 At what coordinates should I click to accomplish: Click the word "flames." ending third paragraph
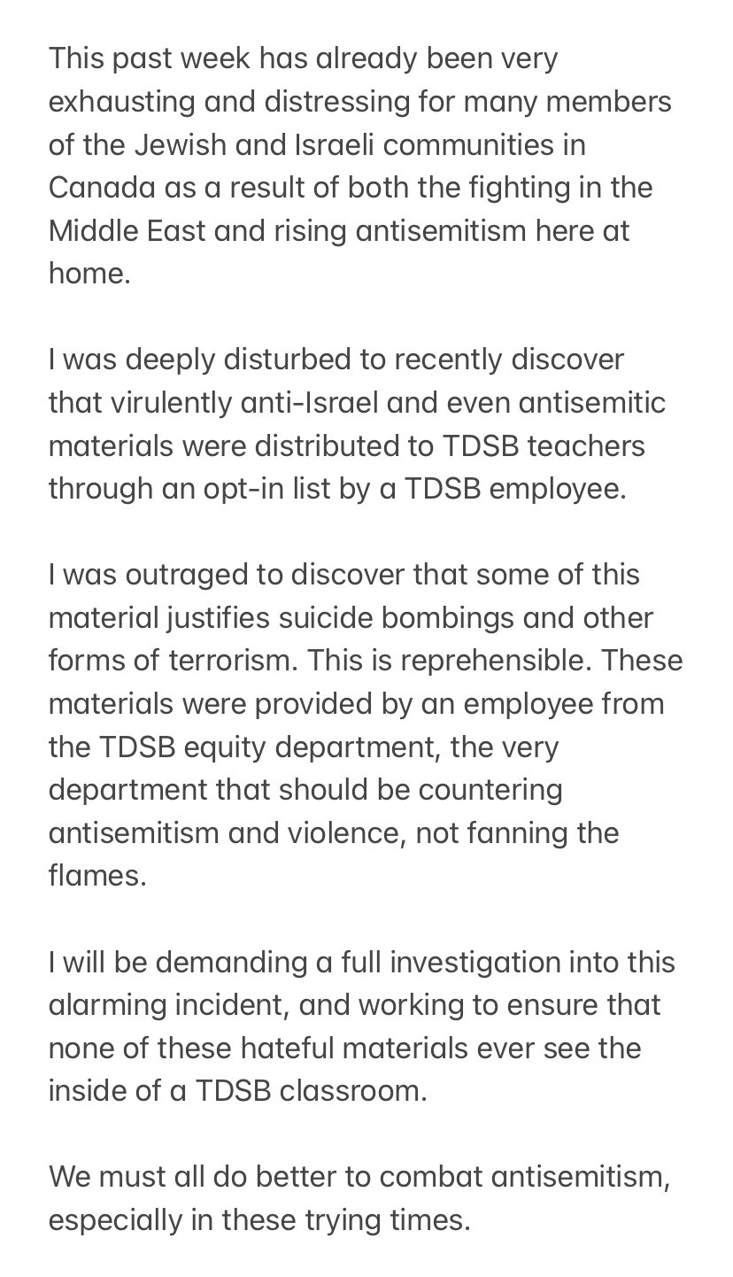tap(97, 875)
